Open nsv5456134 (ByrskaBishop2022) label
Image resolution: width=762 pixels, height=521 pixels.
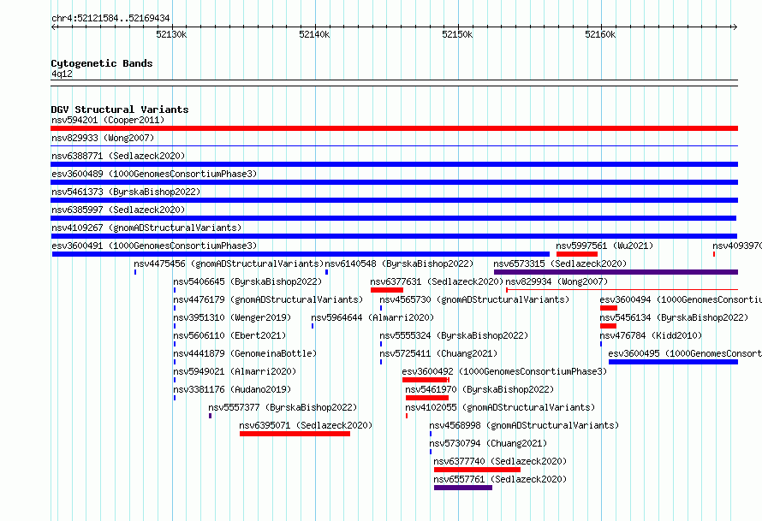pos(674,317)
